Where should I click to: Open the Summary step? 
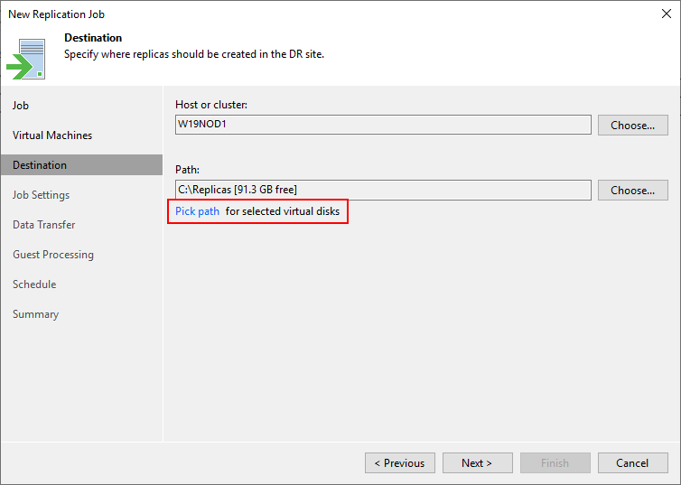(x=35, y=314)
